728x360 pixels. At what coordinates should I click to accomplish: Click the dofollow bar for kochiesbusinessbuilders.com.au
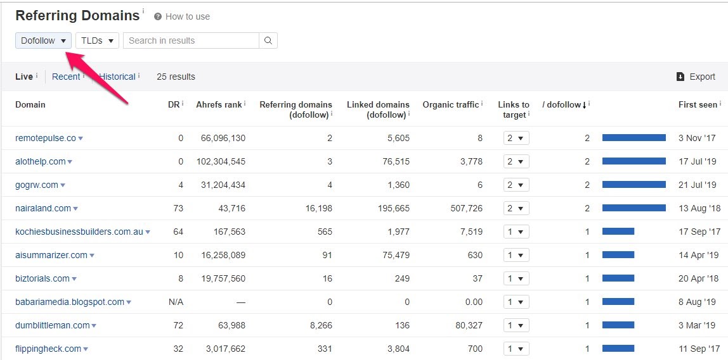[618, 231]
